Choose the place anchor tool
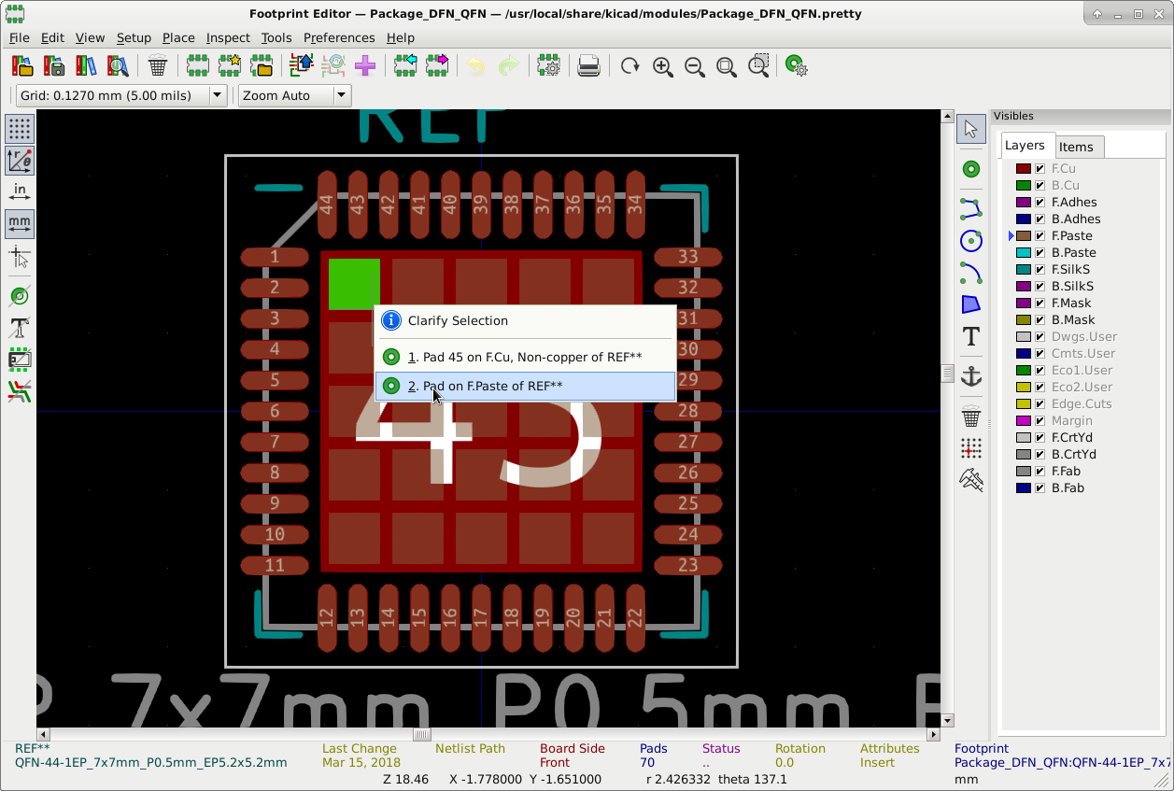 [971, 376]
